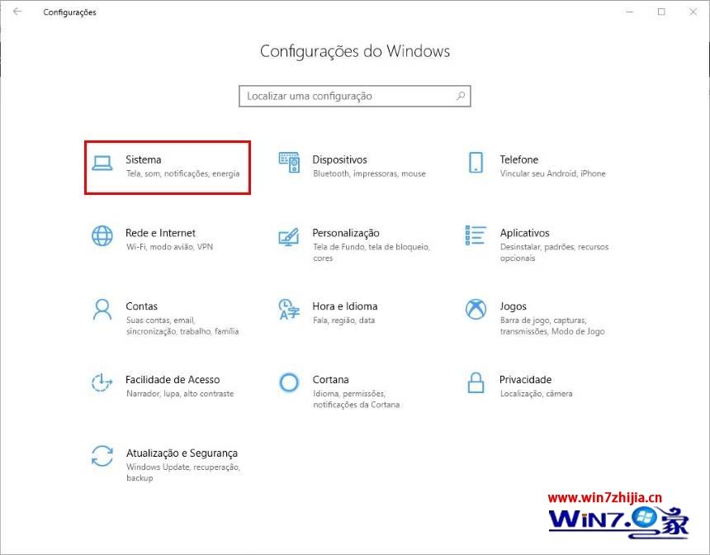Open Aplicativos settings title

525,233
